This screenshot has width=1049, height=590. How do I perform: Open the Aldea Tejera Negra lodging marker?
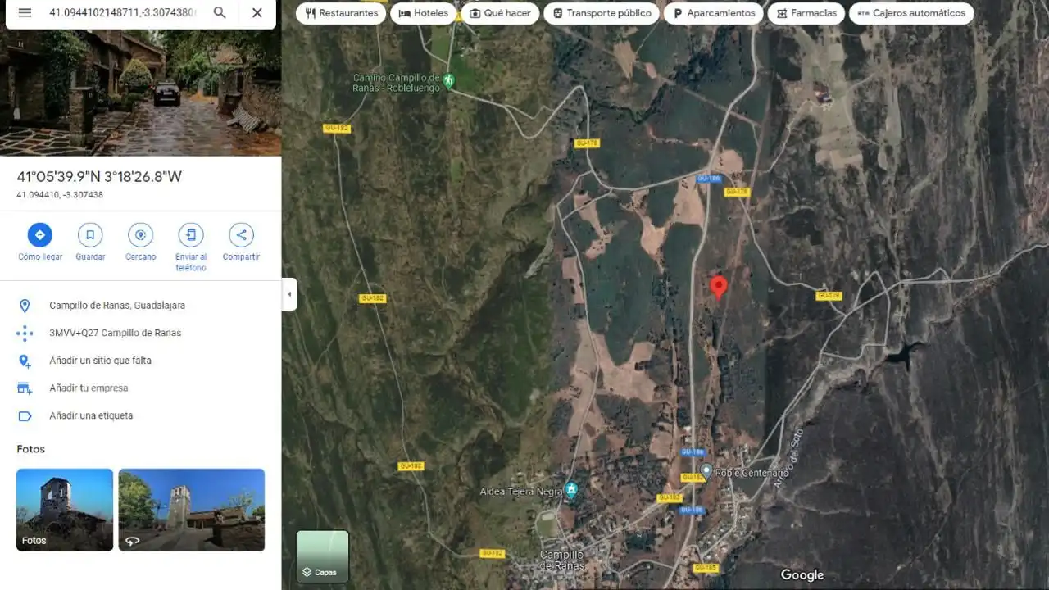pos(571,491)
